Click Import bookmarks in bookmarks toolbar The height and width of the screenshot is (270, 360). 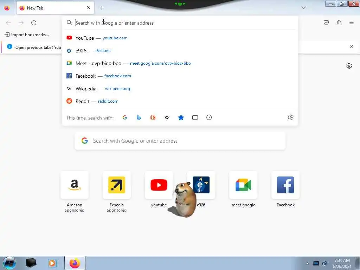coord(27,35)
